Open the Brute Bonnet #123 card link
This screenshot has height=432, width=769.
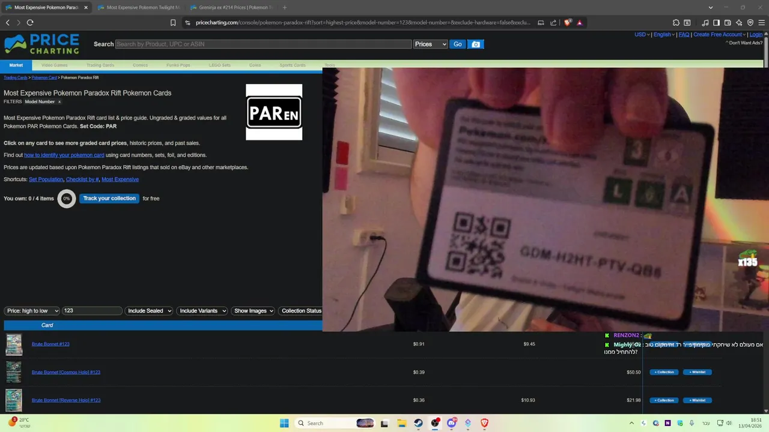(50, 344)
